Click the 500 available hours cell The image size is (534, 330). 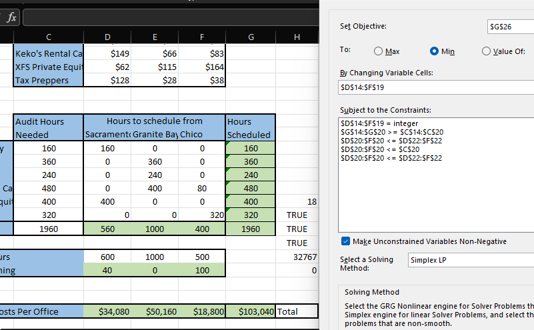click(202, 257)
